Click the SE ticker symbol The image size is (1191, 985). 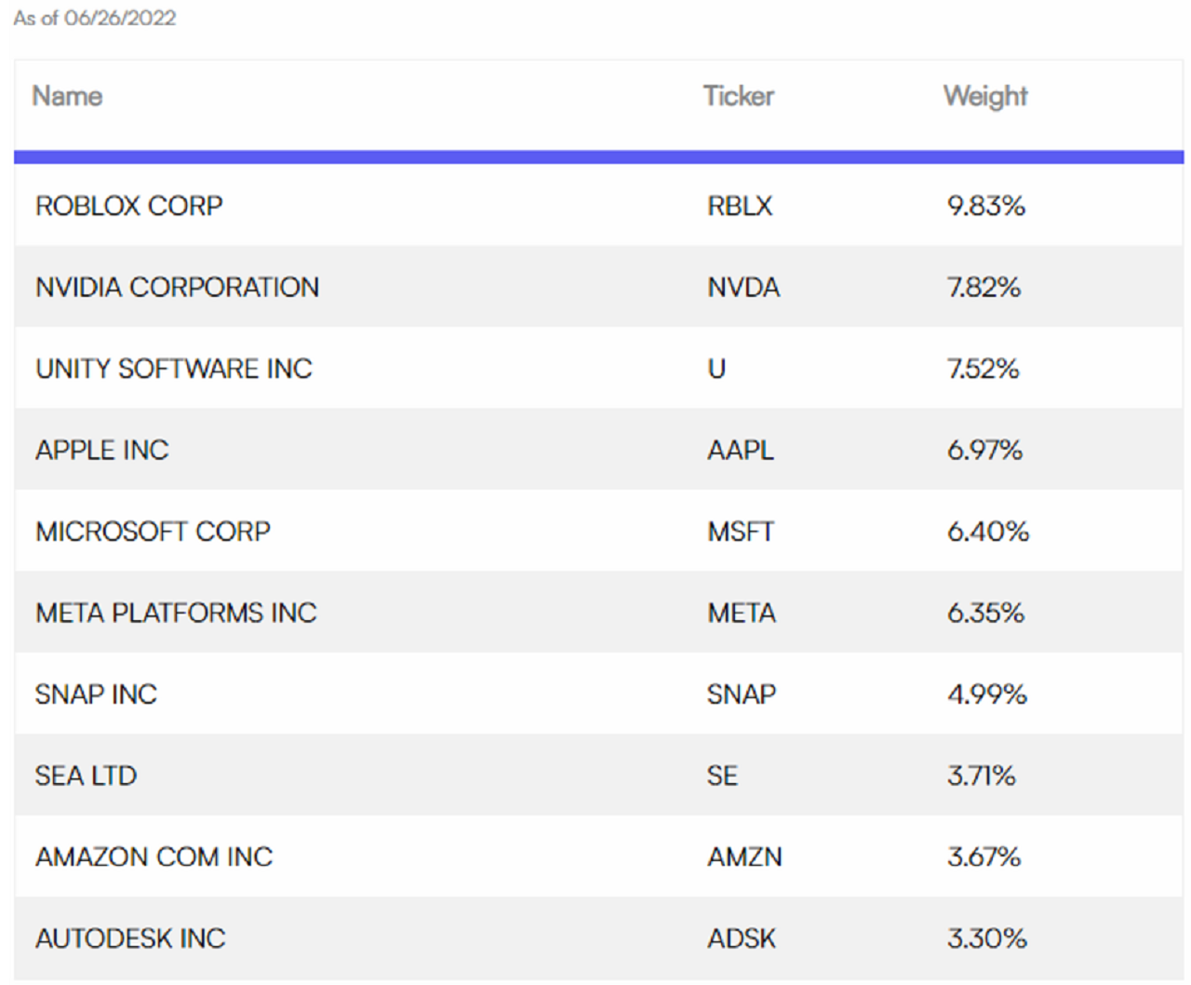722,776
